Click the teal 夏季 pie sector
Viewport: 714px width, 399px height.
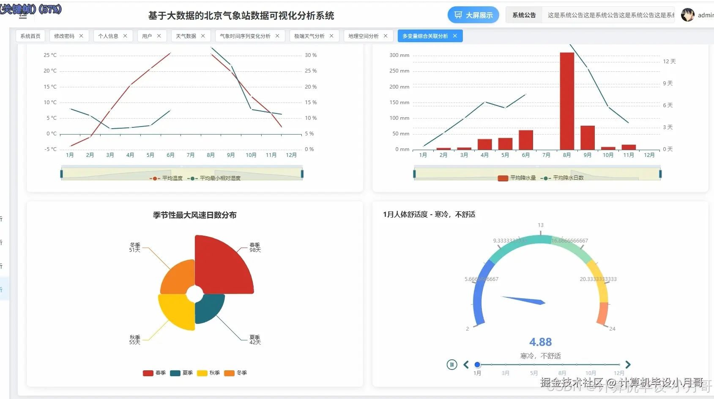(209, 308)
